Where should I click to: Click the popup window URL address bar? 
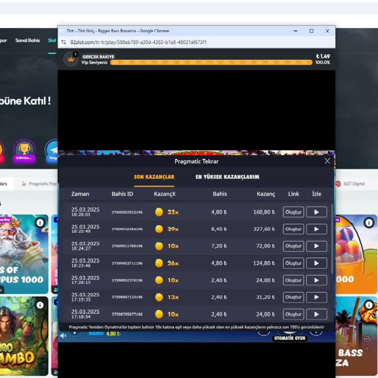point(138,42)
